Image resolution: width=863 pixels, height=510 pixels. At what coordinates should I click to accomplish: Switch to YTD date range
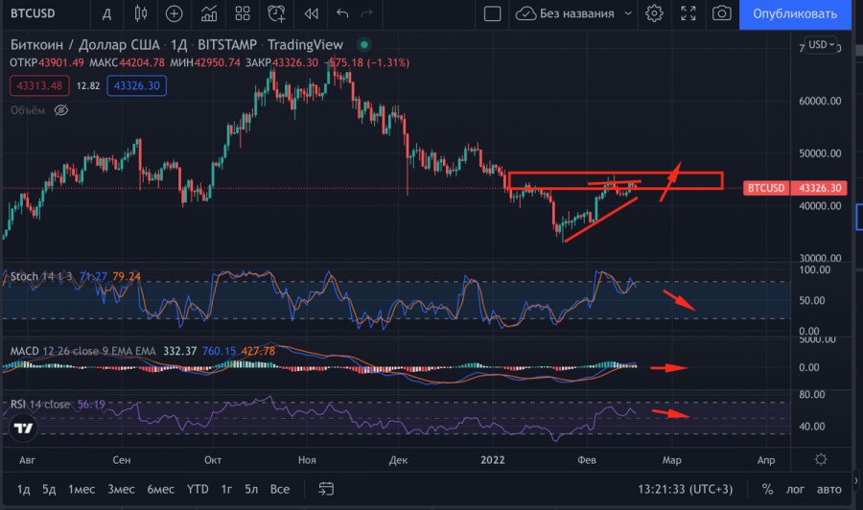click(198, 489)
